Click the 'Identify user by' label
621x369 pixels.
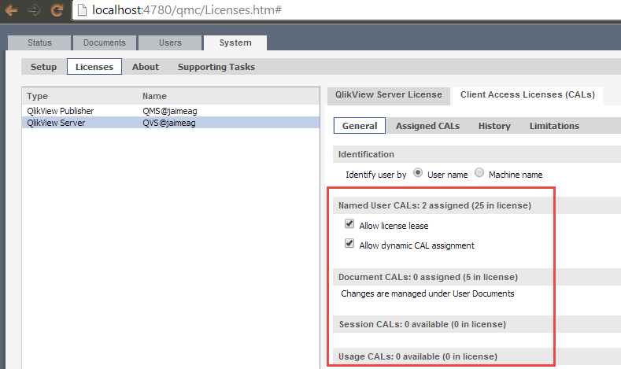[376, 175]
